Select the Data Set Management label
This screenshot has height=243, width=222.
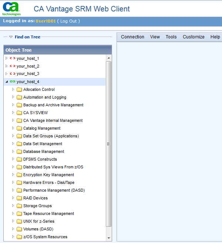[x=43, y=144]
